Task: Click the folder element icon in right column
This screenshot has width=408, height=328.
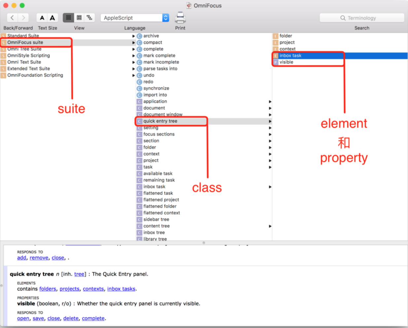Action: tap(275, 36)
